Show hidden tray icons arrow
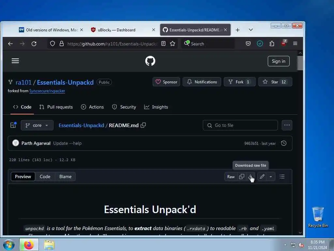 tap(285, 245)
